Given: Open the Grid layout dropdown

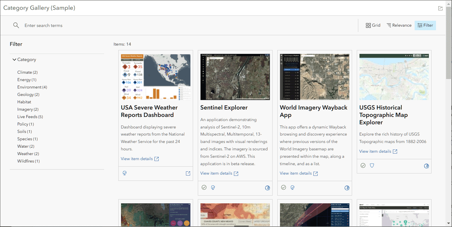Looking at the screenshot, I should [x=373, y=25].
